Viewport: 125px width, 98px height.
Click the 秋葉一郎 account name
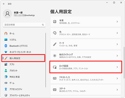tap(18, 13)
